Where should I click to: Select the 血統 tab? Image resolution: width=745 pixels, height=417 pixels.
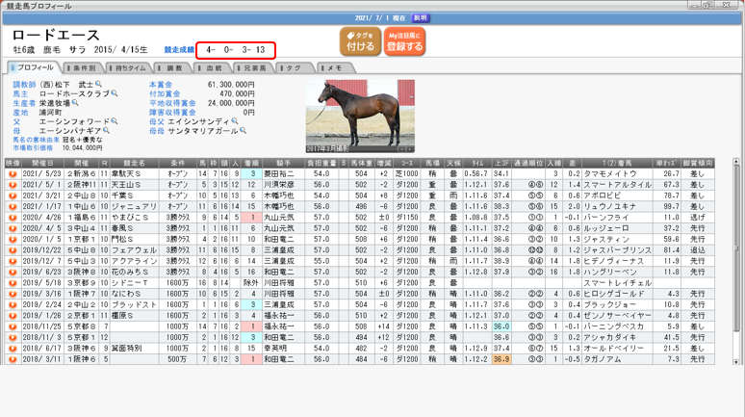(x=212, y=68)
